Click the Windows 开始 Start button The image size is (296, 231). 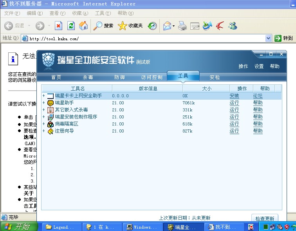pos(19,227)
